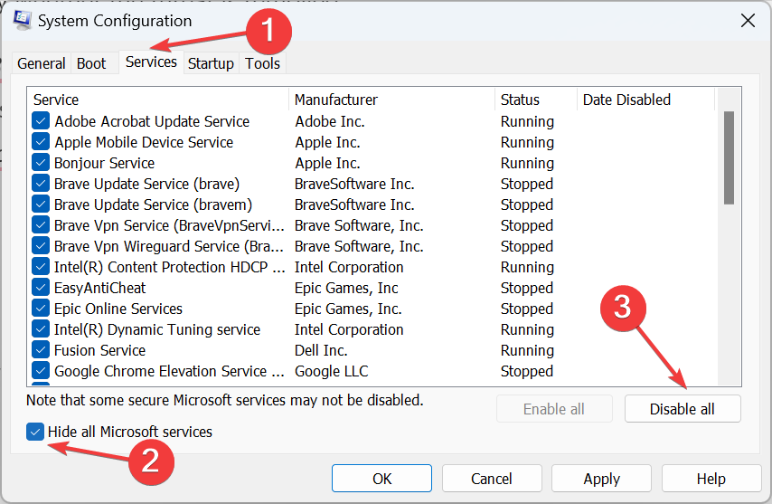The width and height of the screenshot is (772, 504).
Task: Uncheck the Bonjour Service checkbox
Action: pyautogui.click(x=41, y=163)
